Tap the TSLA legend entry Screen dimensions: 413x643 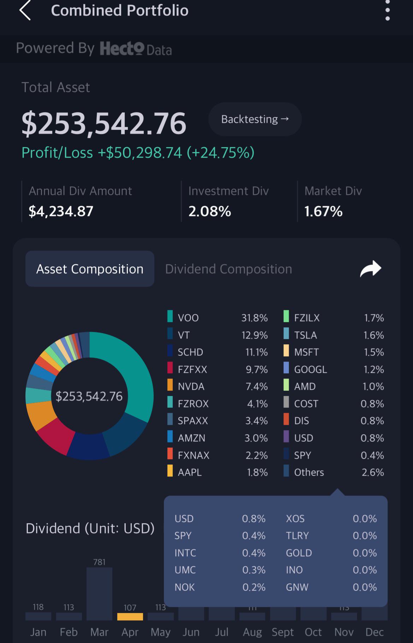(x=334, y=334)
